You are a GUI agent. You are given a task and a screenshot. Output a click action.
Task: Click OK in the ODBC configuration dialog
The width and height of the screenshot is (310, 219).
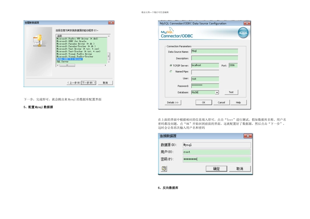pos(204,102)
